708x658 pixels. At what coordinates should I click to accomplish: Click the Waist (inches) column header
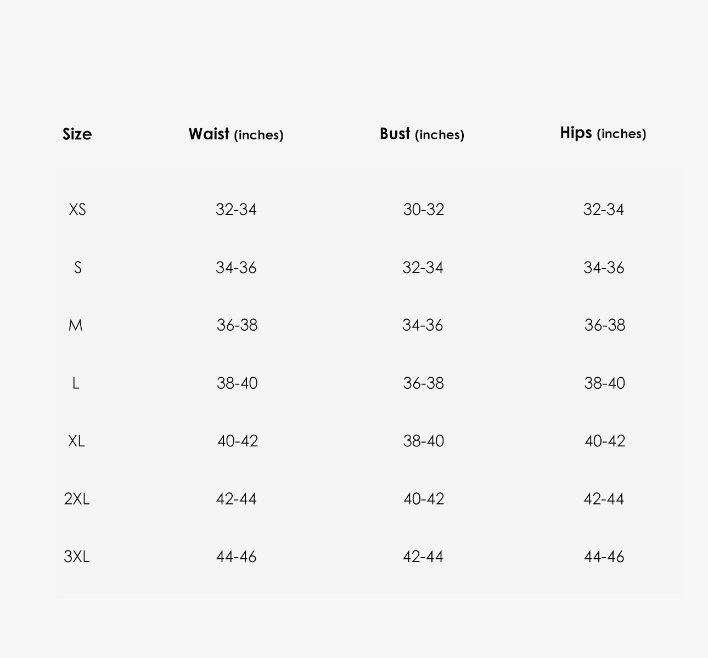pyautogui.click(x=236, y=134)
